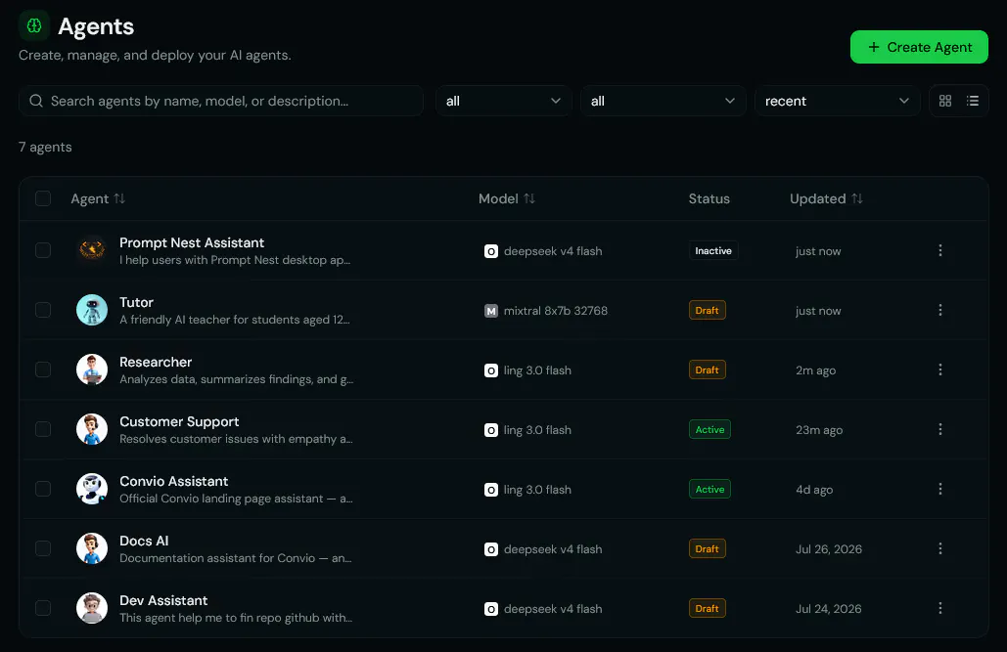Open the Customer Support agent name
This screenshot has height=652, width=1007.
click(179, 421)
